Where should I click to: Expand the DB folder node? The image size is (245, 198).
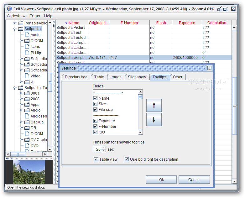pyautogui.click(x=21, y=128)
